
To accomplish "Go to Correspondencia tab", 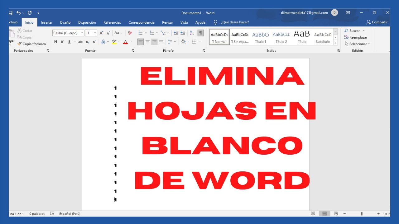I will 142,22.
